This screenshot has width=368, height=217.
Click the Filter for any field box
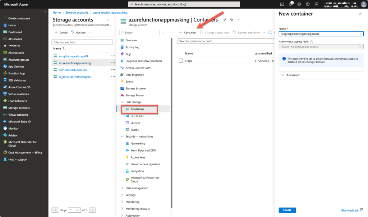click(82, 42)
